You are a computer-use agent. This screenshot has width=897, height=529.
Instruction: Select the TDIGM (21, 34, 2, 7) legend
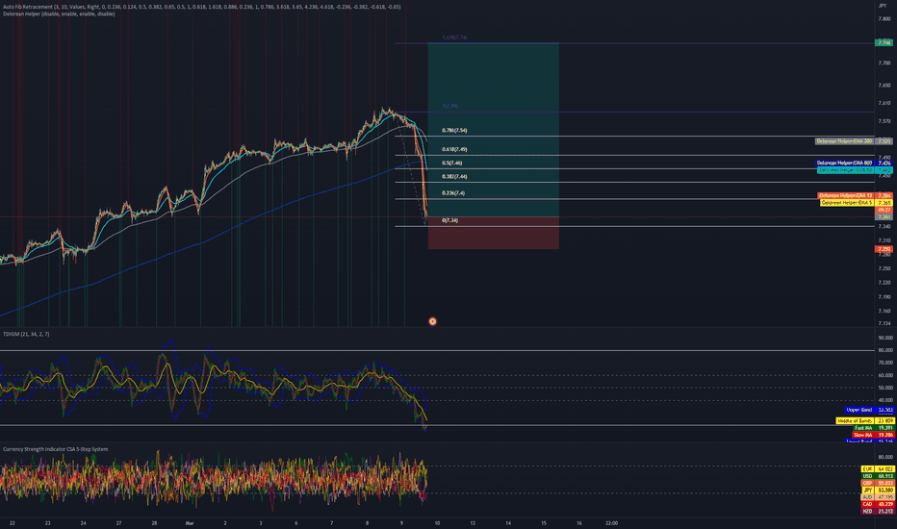tap(26, 334)
